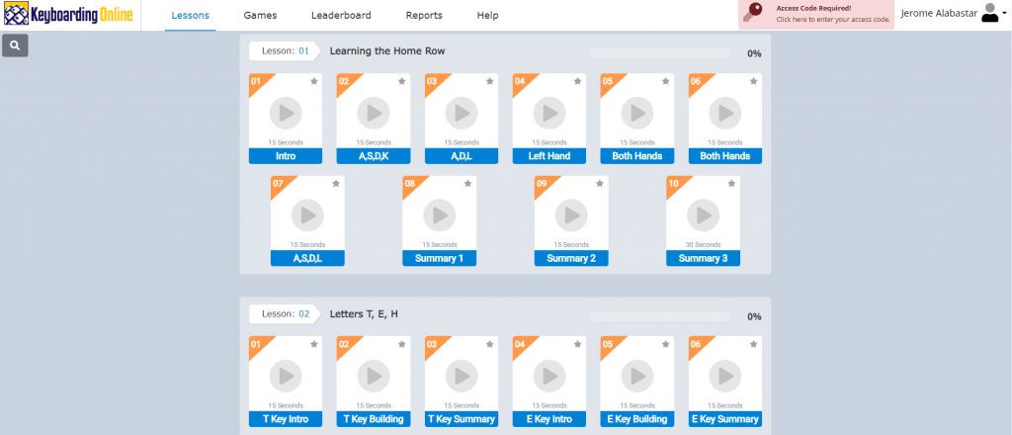Switch to the Leaderboard tab

click(x=341, y=16)
